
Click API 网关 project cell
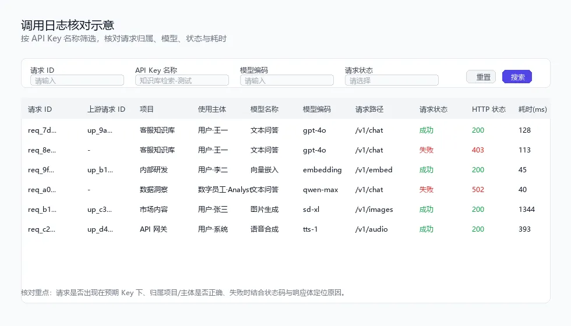click(153, 229)
